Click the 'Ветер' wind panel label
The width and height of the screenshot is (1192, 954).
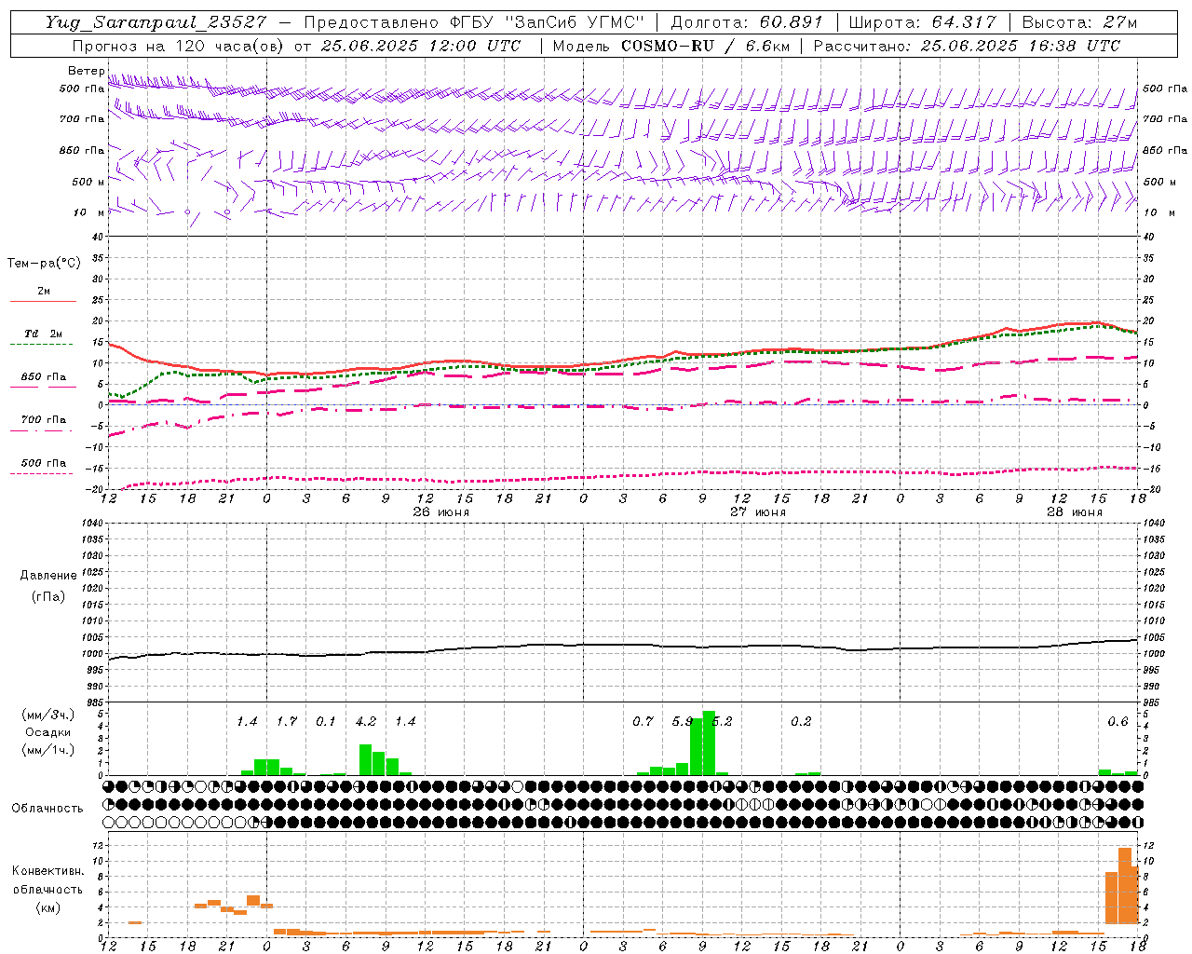pyautogui.click(x=86, y=71)
